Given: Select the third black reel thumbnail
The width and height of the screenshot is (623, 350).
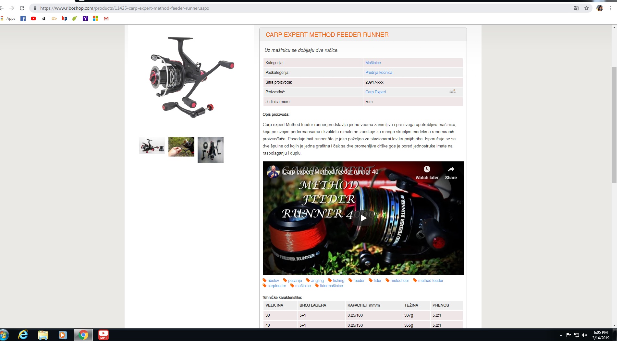Looking at the screenshot, I should (211, 150).
